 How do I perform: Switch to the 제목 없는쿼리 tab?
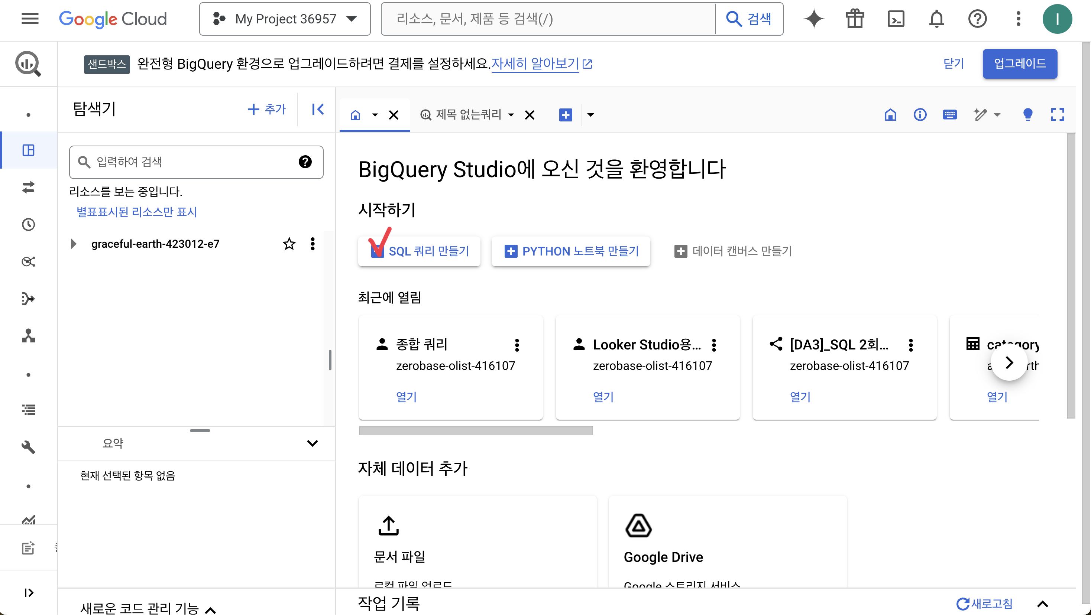[x=468, y=115]
